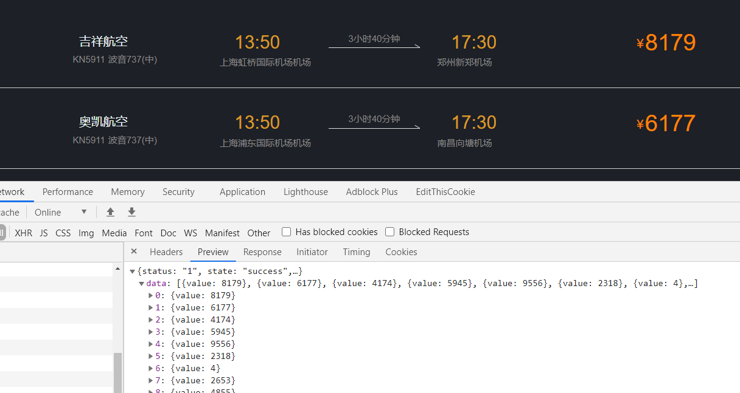Expand item 0 with value 8179
The width and height of the screenshot is (740, 393).
point(151,296)
